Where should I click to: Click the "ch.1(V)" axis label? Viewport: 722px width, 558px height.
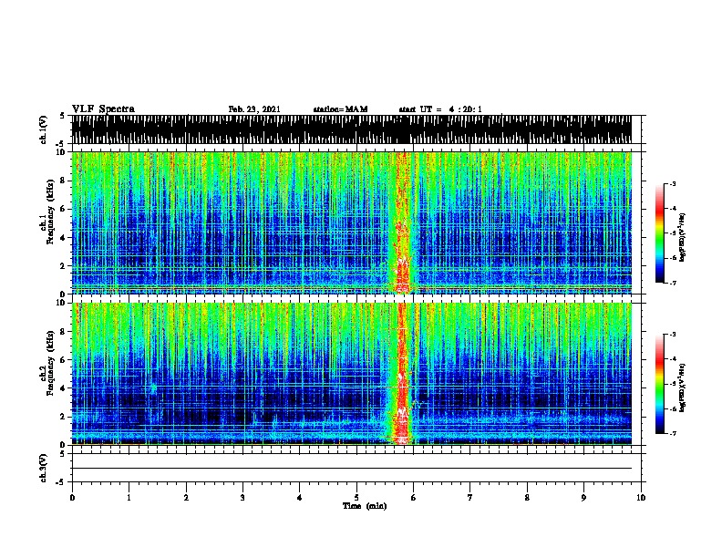(44, 129)
